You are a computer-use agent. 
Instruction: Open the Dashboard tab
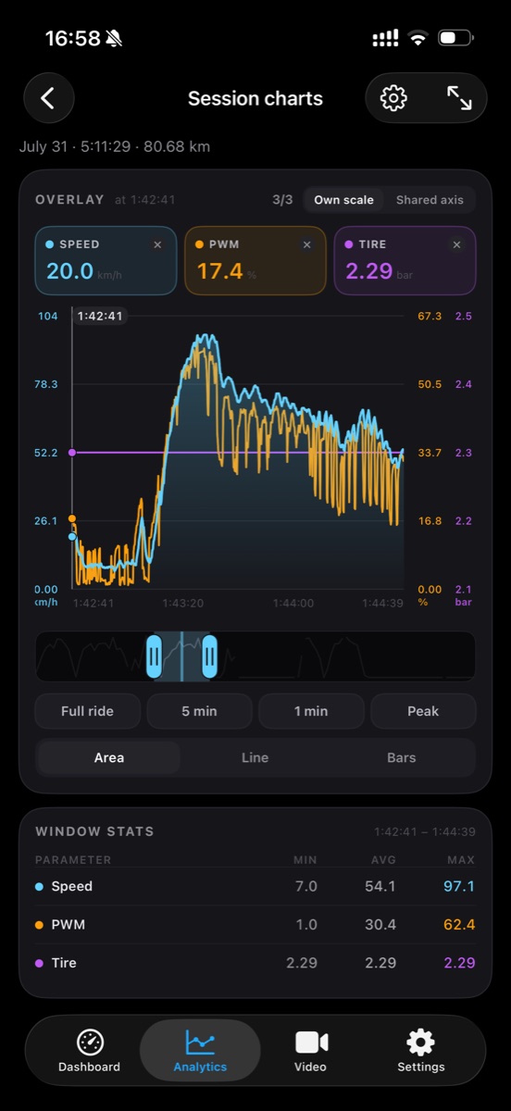click(x=90, y=1051)
